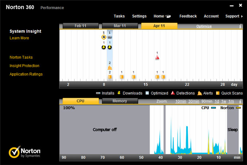Open the orange alerts icon on day 9
This screenshot has width=247, height=165.
tap(110, 68)
